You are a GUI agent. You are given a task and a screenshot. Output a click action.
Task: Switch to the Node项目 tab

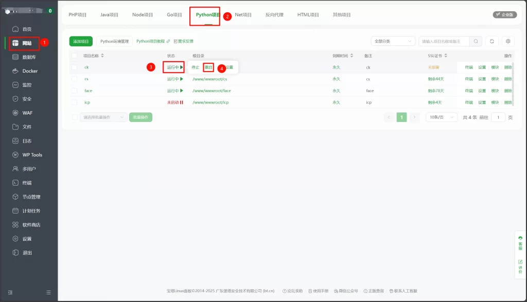[x=143, y=15]
